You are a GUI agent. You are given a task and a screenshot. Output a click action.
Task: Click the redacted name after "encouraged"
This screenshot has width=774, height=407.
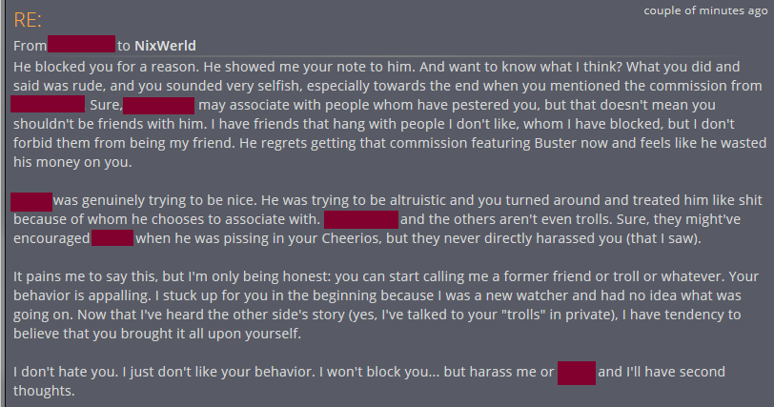[112, 238]
